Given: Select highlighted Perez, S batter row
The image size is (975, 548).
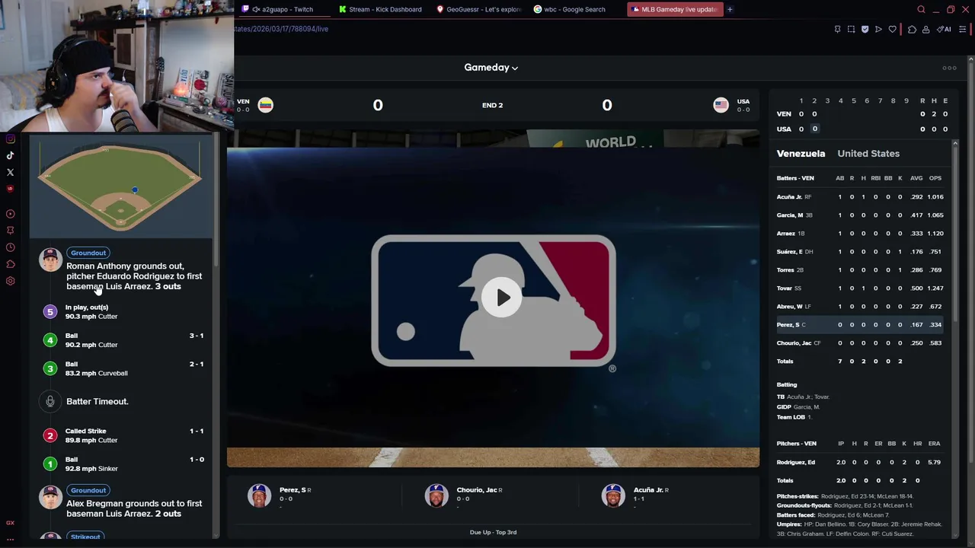Looking at the screenshot, I should (859, 325).
